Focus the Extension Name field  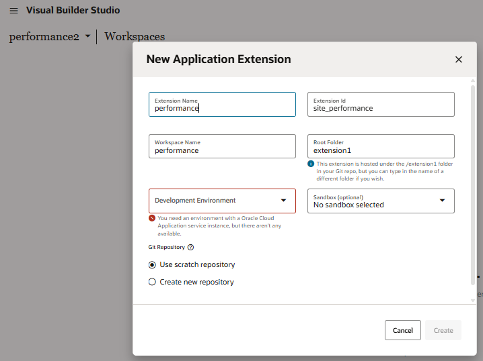222,105
